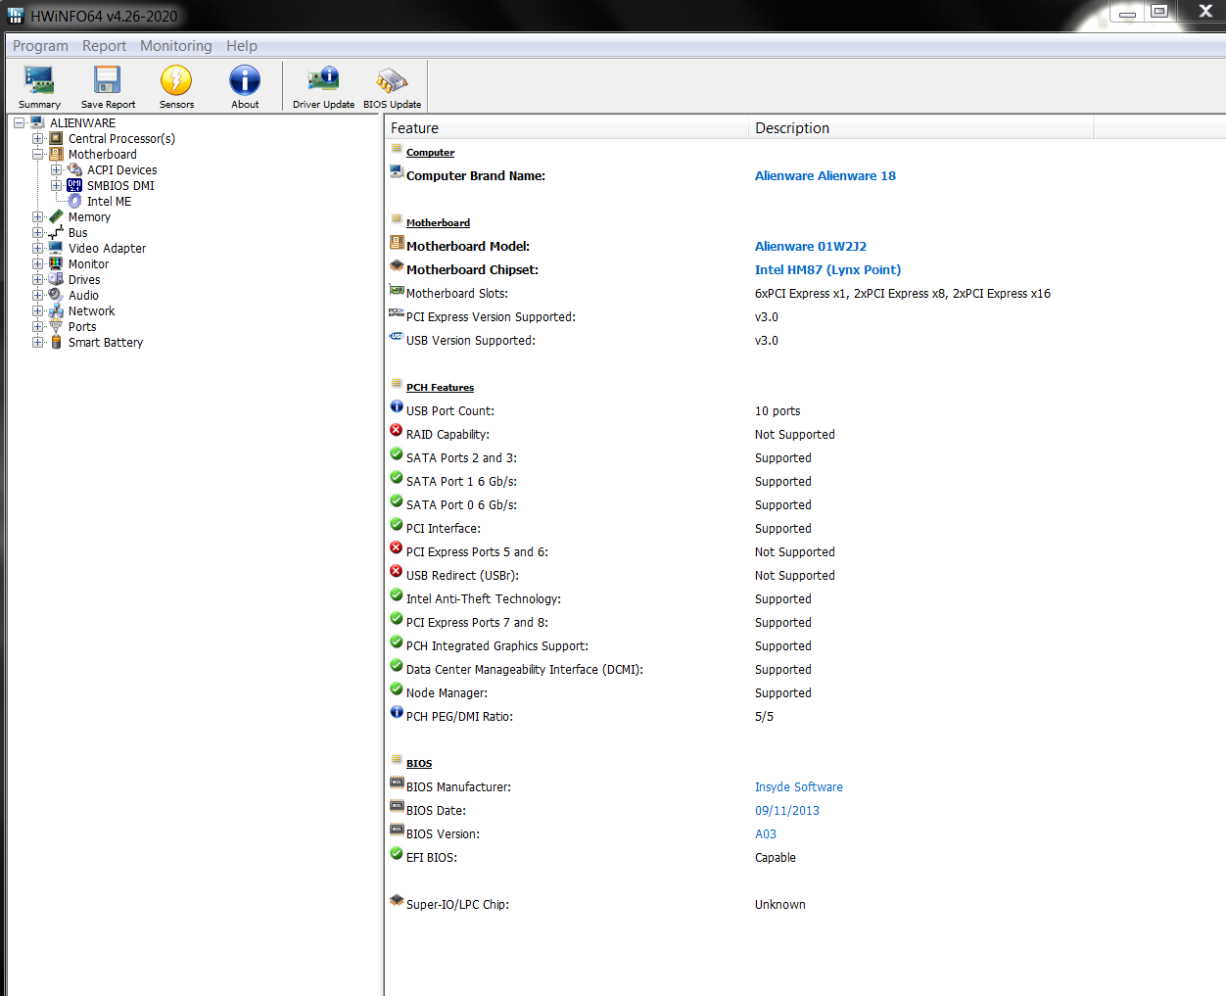1226x996 pixels.
Task: Click red X icon beside RAID Capability
Action: pyautogui.click(x=397, y=430)
